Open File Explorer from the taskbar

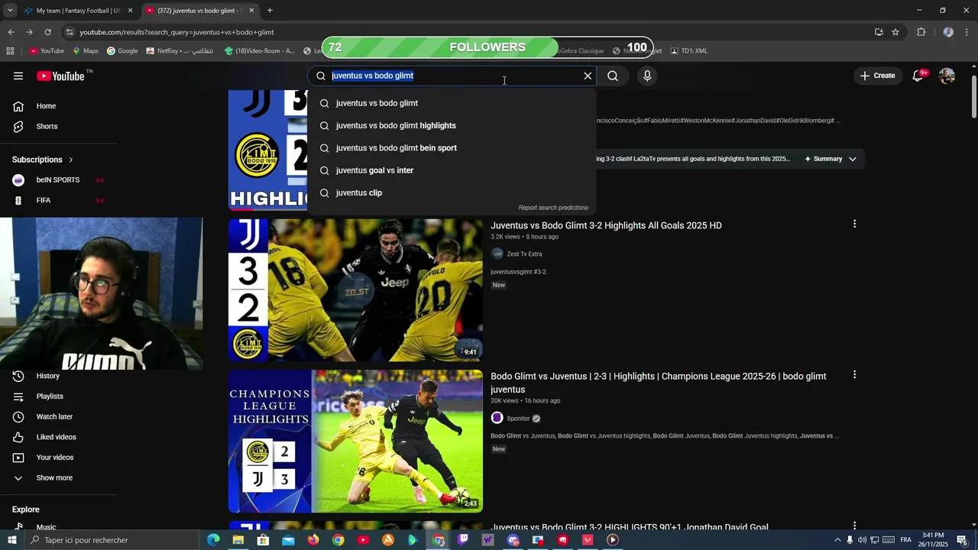pos(238,540)
